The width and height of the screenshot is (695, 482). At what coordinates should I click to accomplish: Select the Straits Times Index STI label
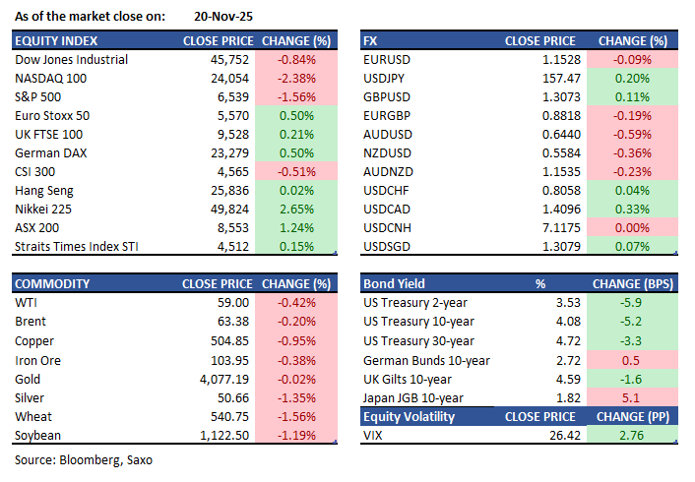click(79, 246)
